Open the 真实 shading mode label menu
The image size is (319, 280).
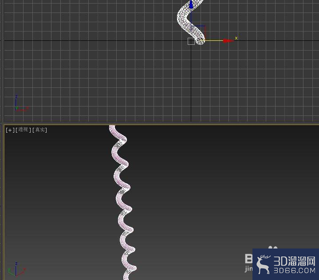39,130
